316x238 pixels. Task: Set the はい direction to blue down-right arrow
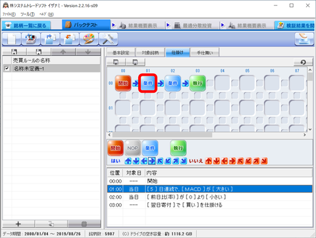tap(184, 161)
